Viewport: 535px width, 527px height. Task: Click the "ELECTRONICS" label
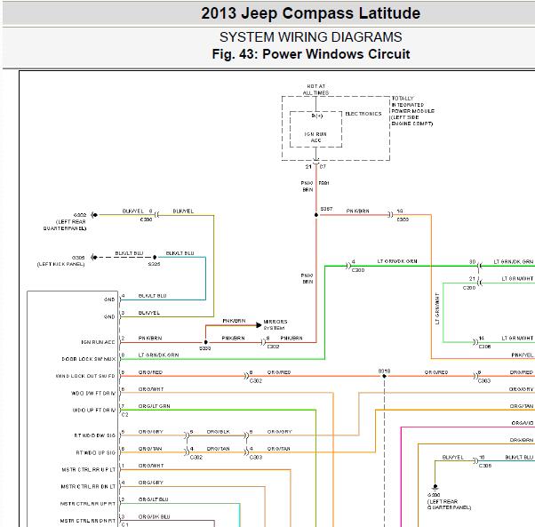363,114
